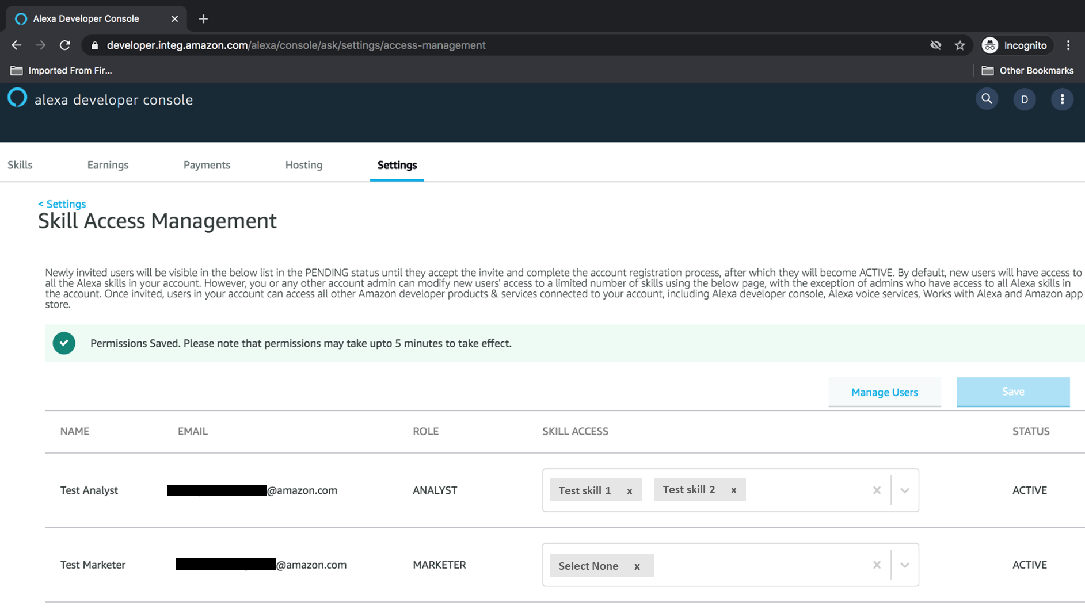1085x614 pixels.
Task: Switch to the Earnings tab
Action: pyautogui.click(x=108, y=165)
